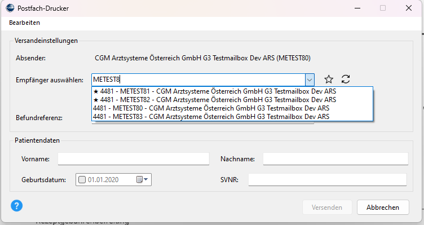Open the Geburtsdatum calendar picker
This screenshot has height=225, width=424.
click(x=142, y=179)
